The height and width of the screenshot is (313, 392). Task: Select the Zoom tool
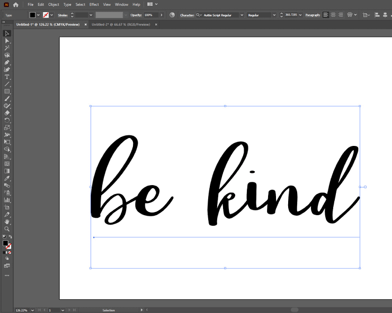7,229
